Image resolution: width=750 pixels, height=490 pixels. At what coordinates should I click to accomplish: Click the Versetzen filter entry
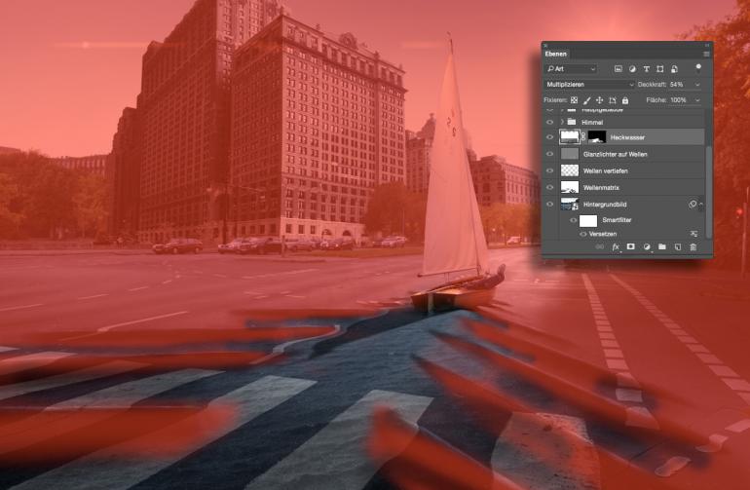point(603,234)
